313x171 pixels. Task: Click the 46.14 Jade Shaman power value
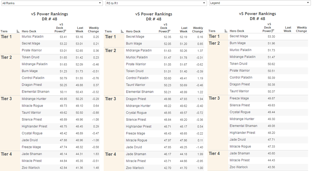pos(63,154)
